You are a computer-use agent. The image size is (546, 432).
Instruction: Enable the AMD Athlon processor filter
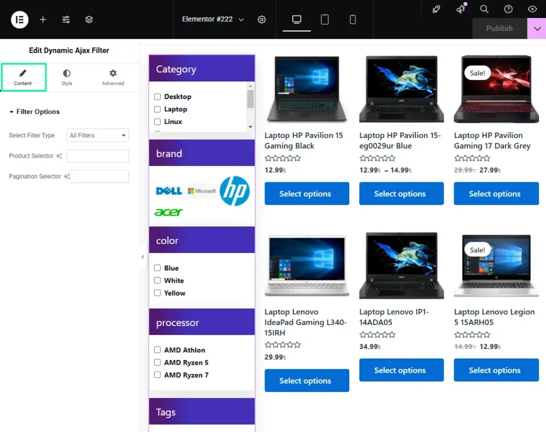157,350
